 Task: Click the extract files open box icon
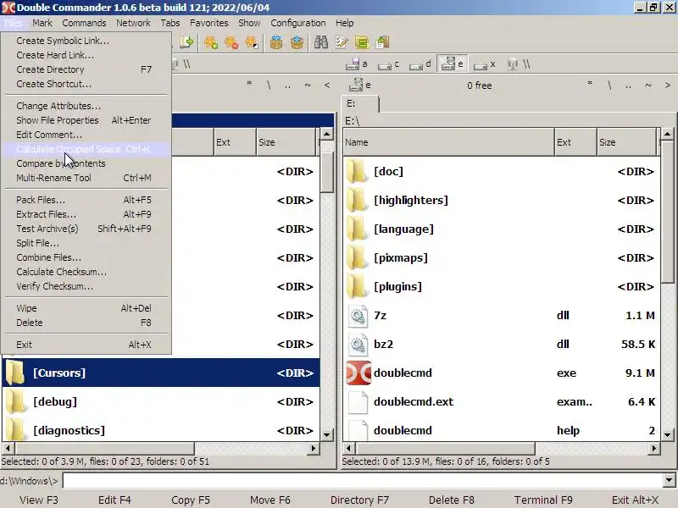click(297, 42)
